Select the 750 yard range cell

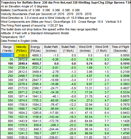click(7, 117)
